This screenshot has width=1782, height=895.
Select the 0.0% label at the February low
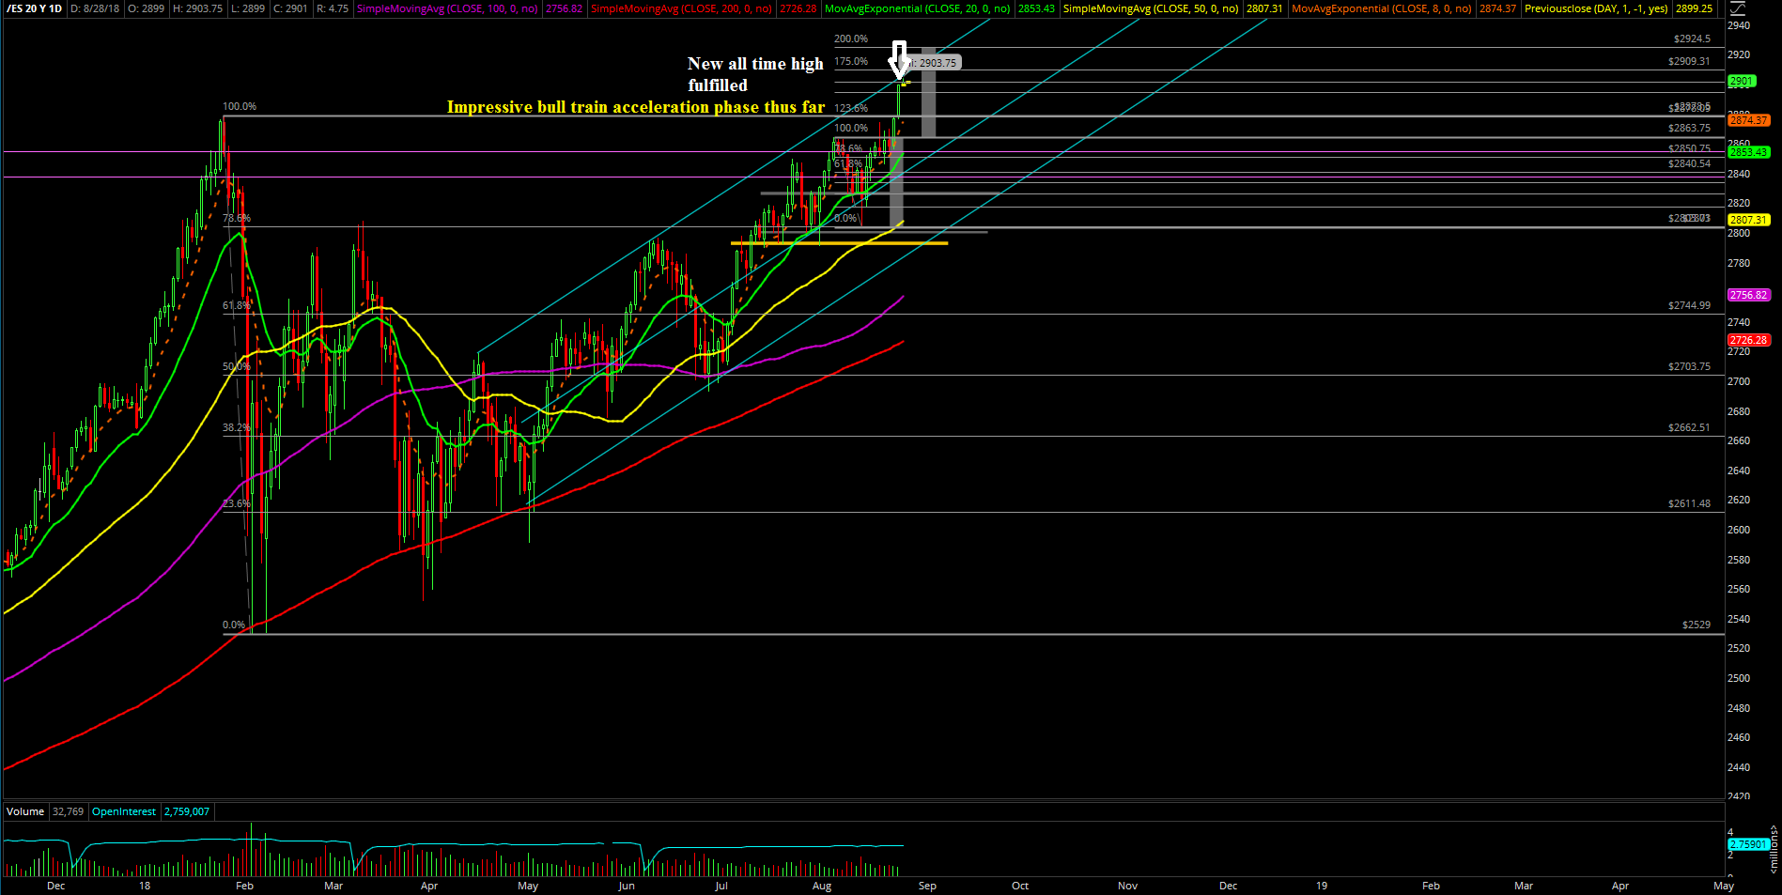[234, 625]
